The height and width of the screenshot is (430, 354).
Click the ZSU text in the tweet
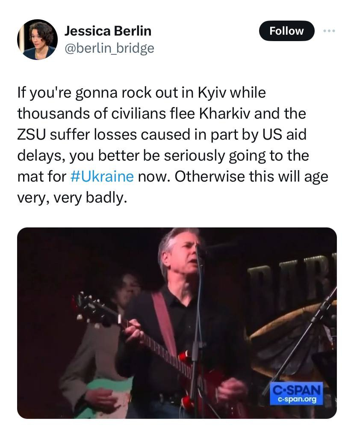pos(31,134)
